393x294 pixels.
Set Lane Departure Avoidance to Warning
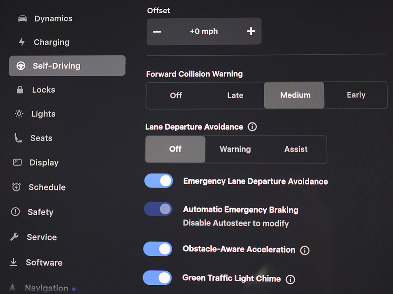pos(235,149)
